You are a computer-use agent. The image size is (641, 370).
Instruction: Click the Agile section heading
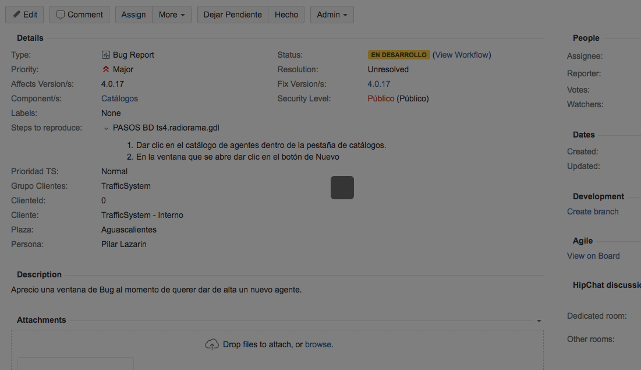click(x=583, y=241)
